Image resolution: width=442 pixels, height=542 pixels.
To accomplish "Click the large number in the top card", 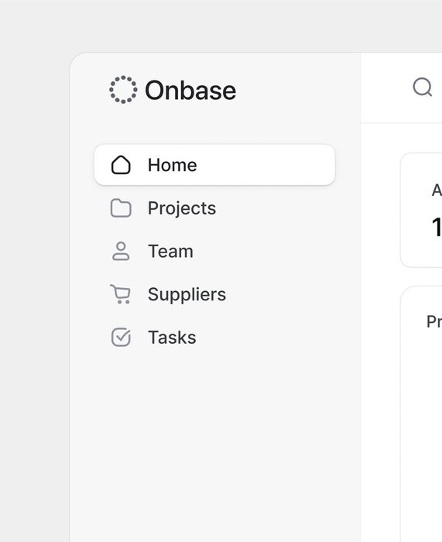I will tap(437, 227).
